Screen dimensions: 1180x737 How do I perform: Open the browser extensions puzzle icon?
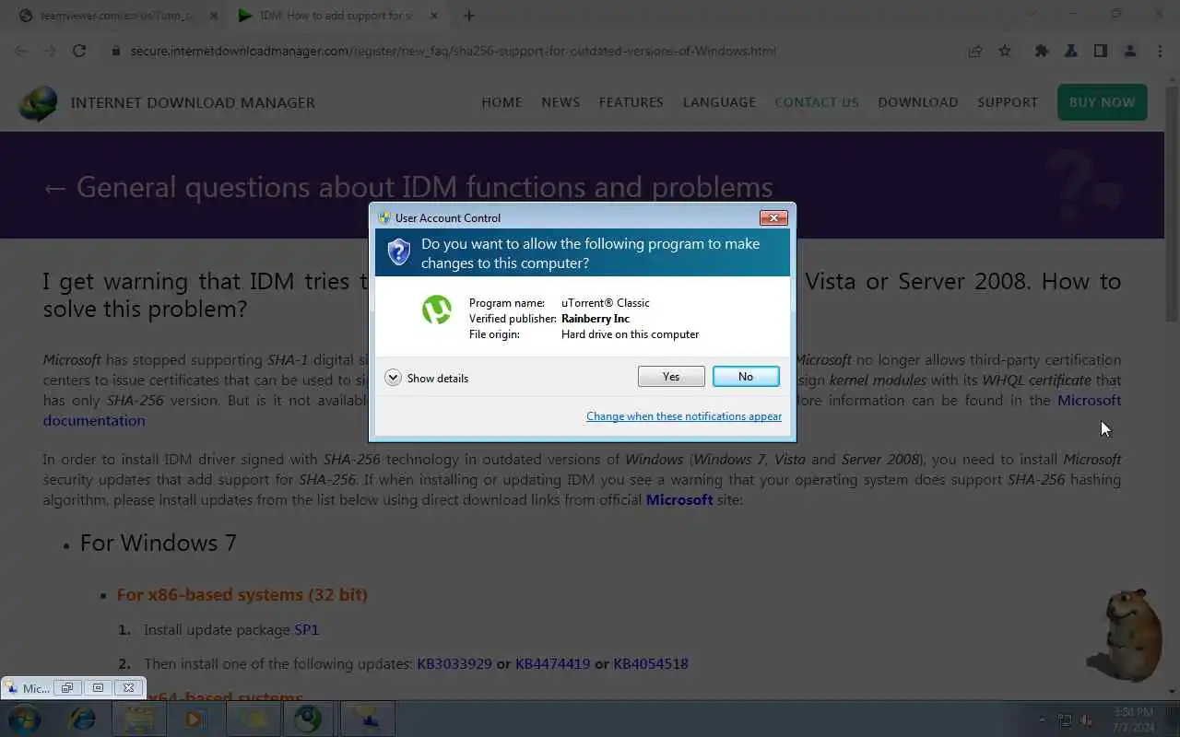tap(1042, 51)
